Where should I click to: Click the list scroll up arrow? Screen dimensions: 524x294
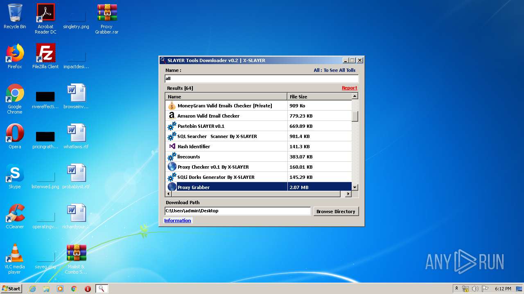[355, 96]
